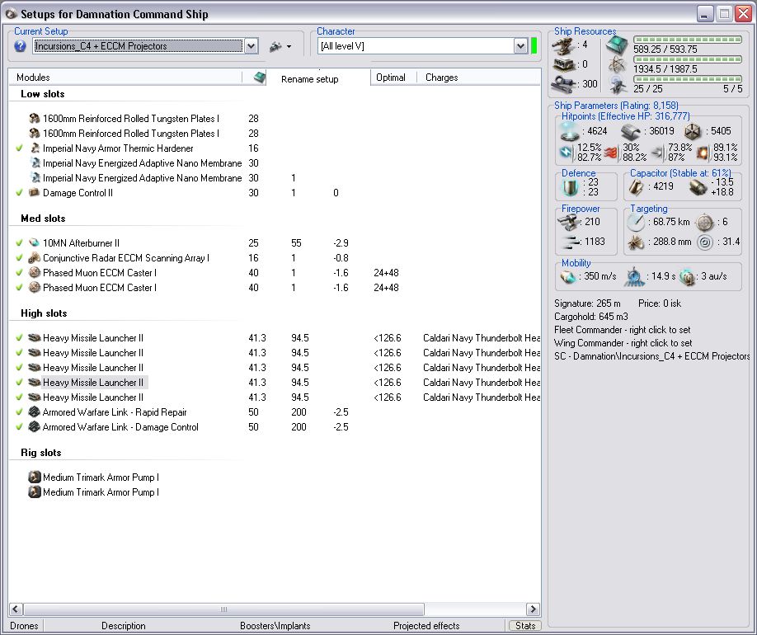The image size is (757, 635).
Task: Open the Current Setup dropdown arrow
Action: pyautogui.click(x=251, y=46)
